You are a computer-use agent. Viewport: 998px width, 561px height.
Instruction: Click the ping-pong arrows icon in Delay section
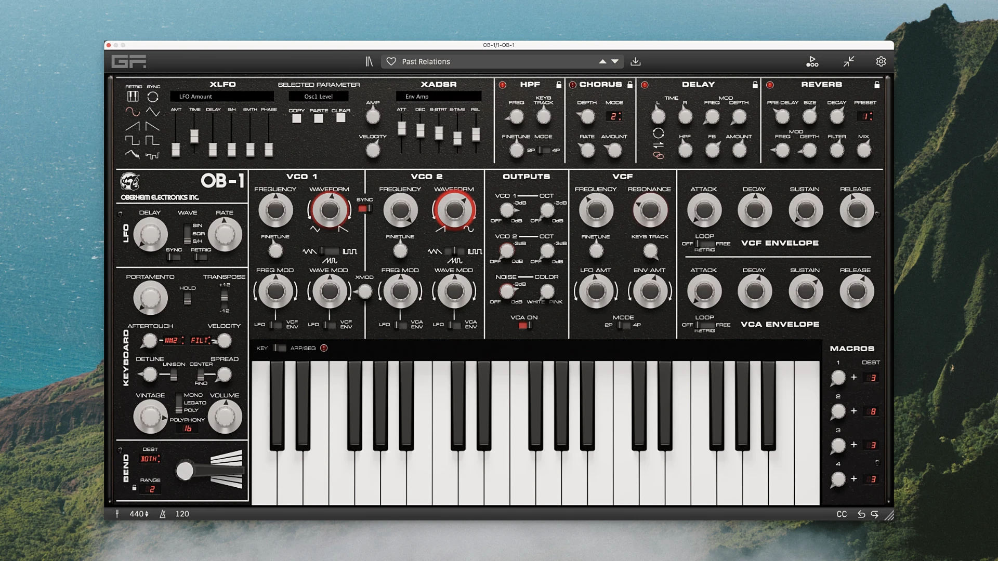click(658, 145)
